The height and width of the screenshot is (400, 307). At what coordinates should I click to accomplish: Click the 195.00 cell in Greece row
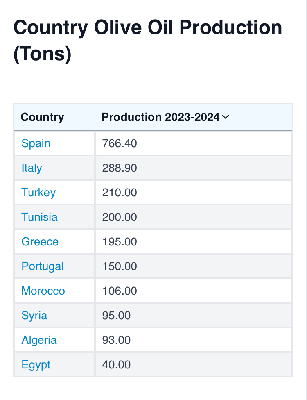120,242
